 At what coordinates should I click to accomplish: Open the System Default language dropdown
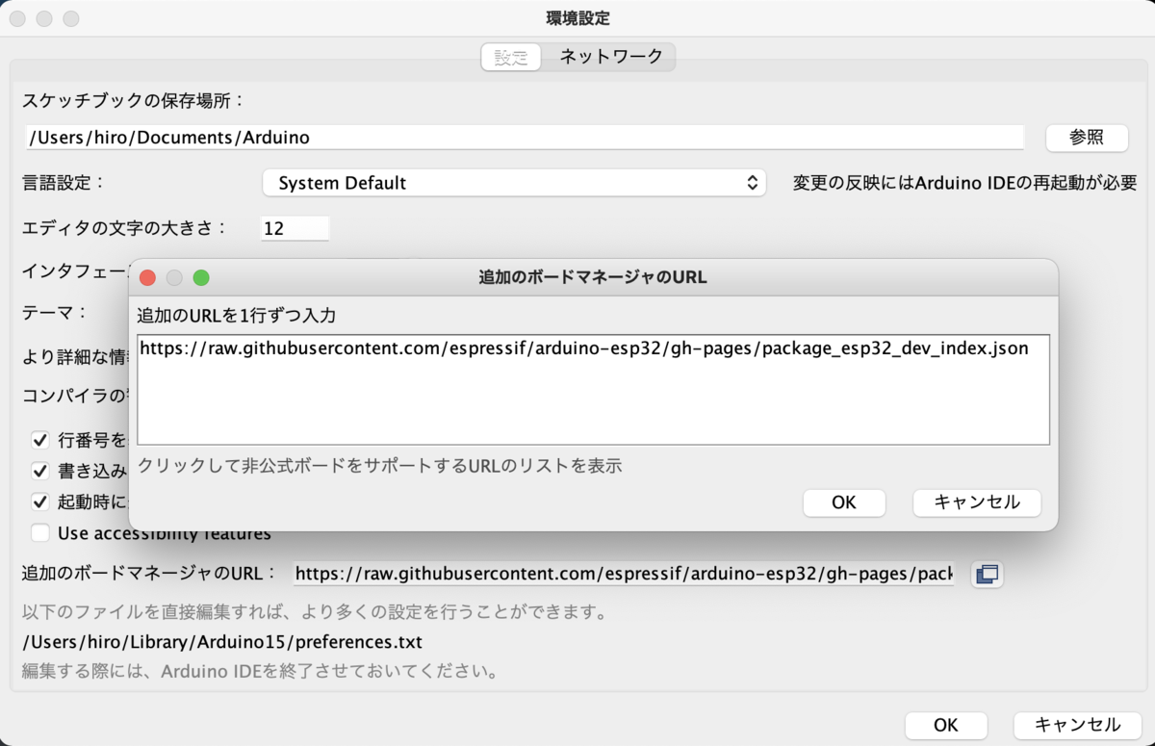click(x=515, y=182)
